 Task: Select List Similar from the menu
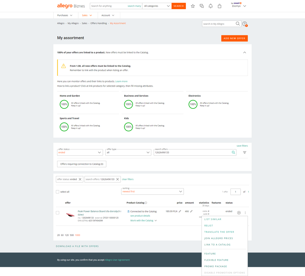212,219
